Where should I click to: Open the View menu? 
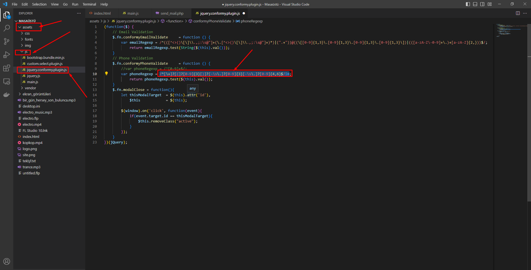click(x=55, y=4)
